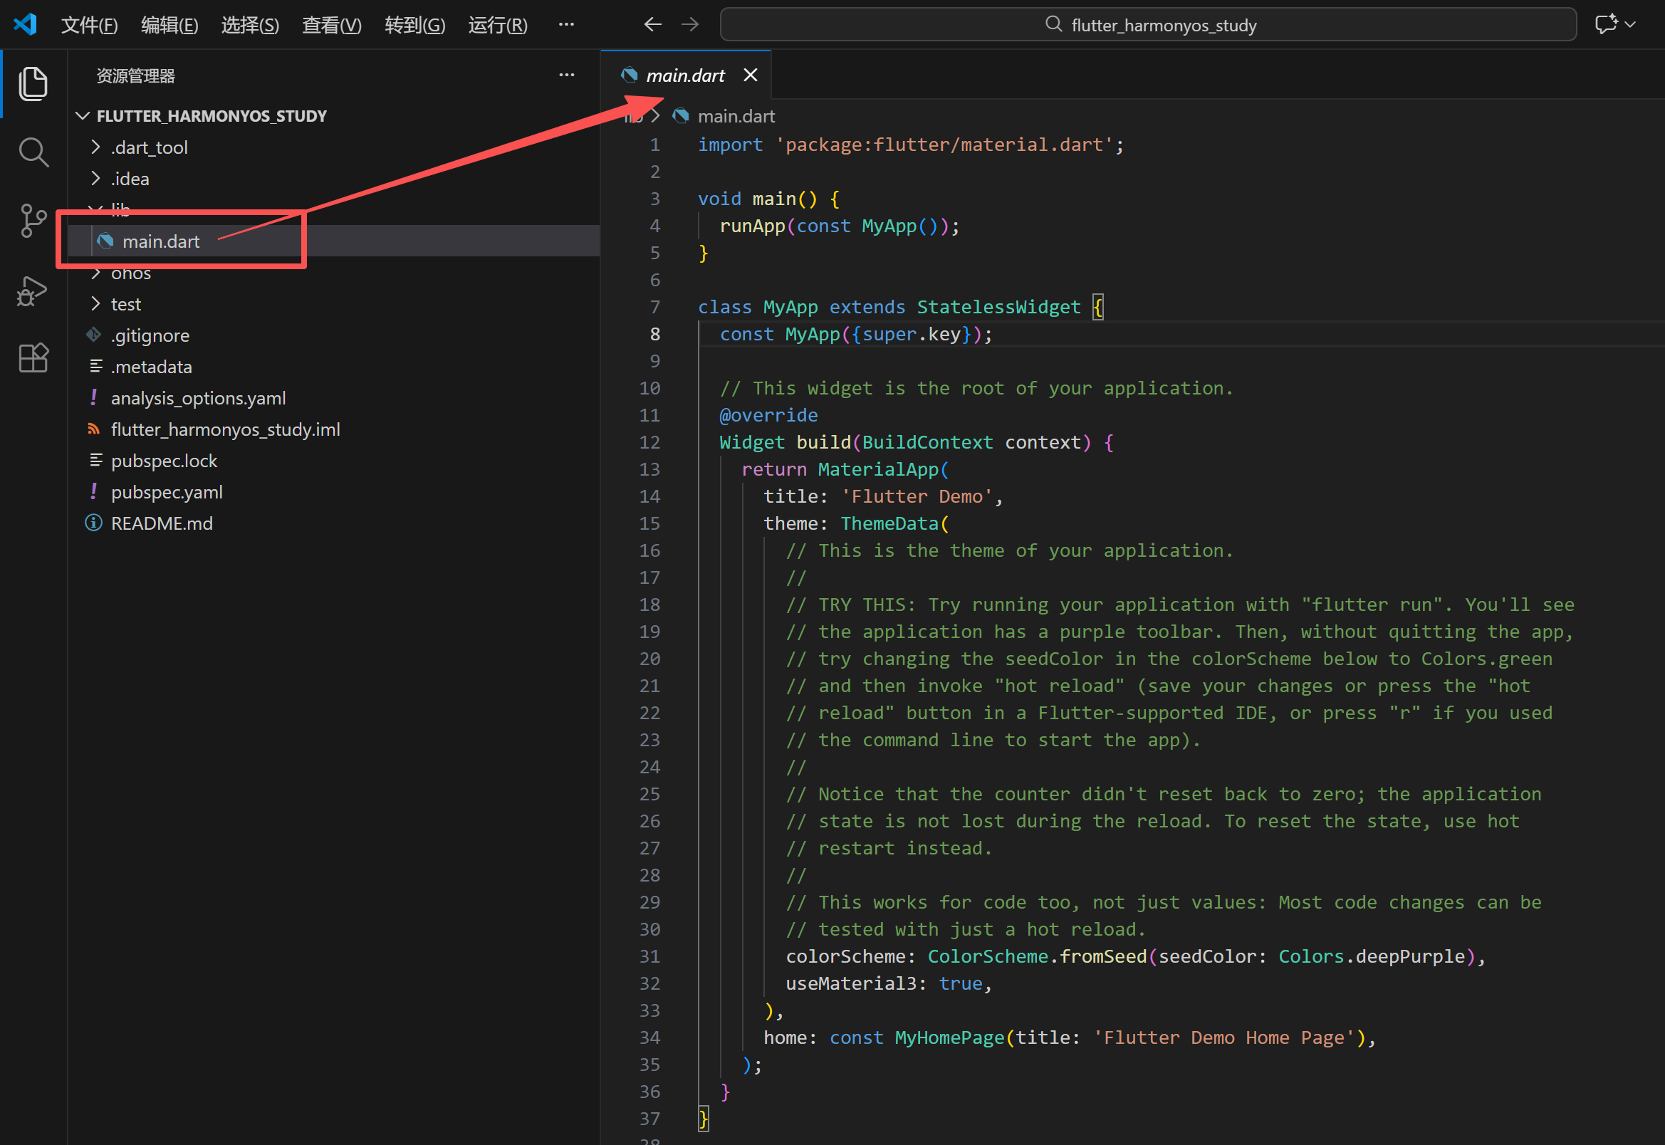Expand the .dart_tool folder
This screenshot has width=1665, height=1145.
point(149,147)
